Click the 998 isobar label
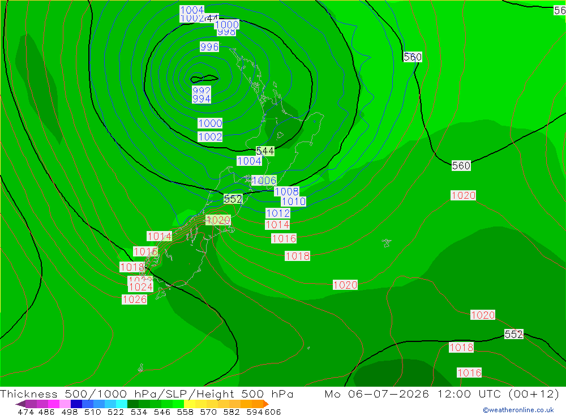The height and width of the screenshot is (415, 566). [x=227, y=32]
